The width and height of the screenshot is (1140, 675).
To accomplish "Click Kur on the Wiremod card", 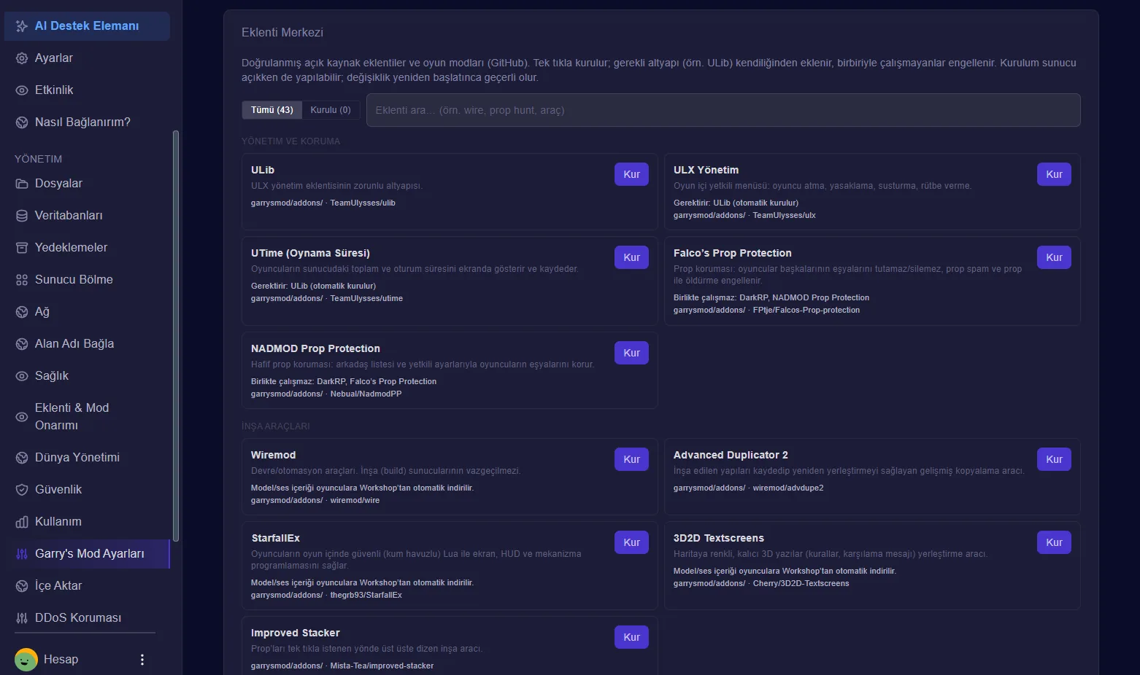I will [631, 459].
